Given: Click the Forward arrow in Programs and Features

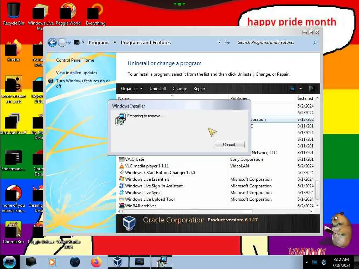Looking at the screenshot, I should (62, 42).
